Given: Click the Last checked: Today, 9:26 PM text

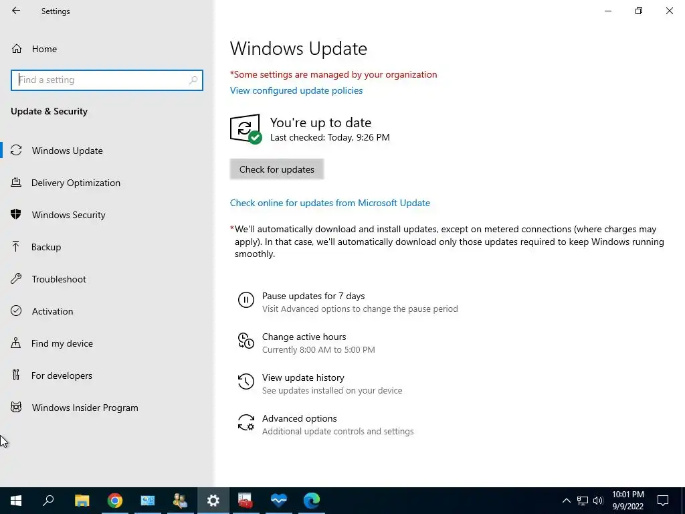Looking at the screenshot, I should 330,137.
